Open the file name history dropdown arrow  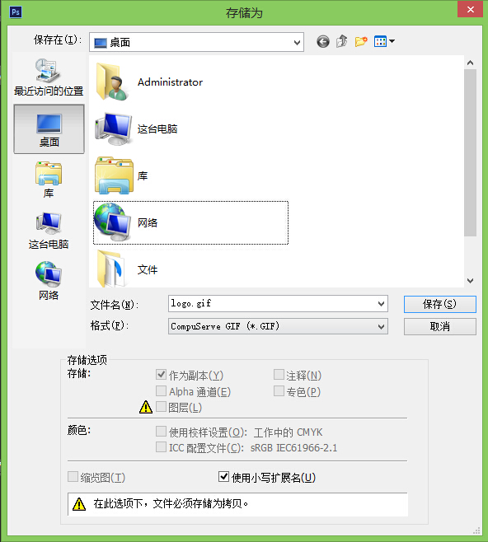tap(381, 304)
